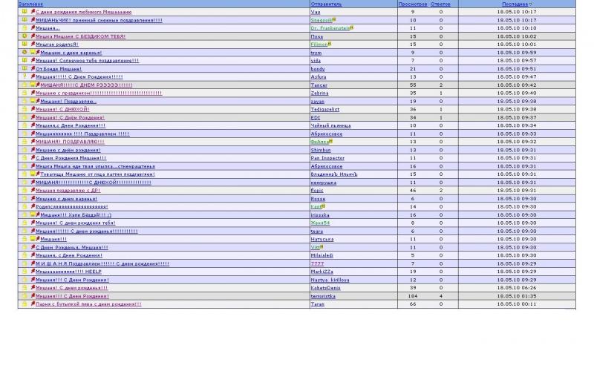This screenshot has width=594, height=371.
Task: Open the thread "МИШАНЯ! ПОЗДРАВЛЯЮ!!!"
Action: pyautogui.click(x=70, y=142)
